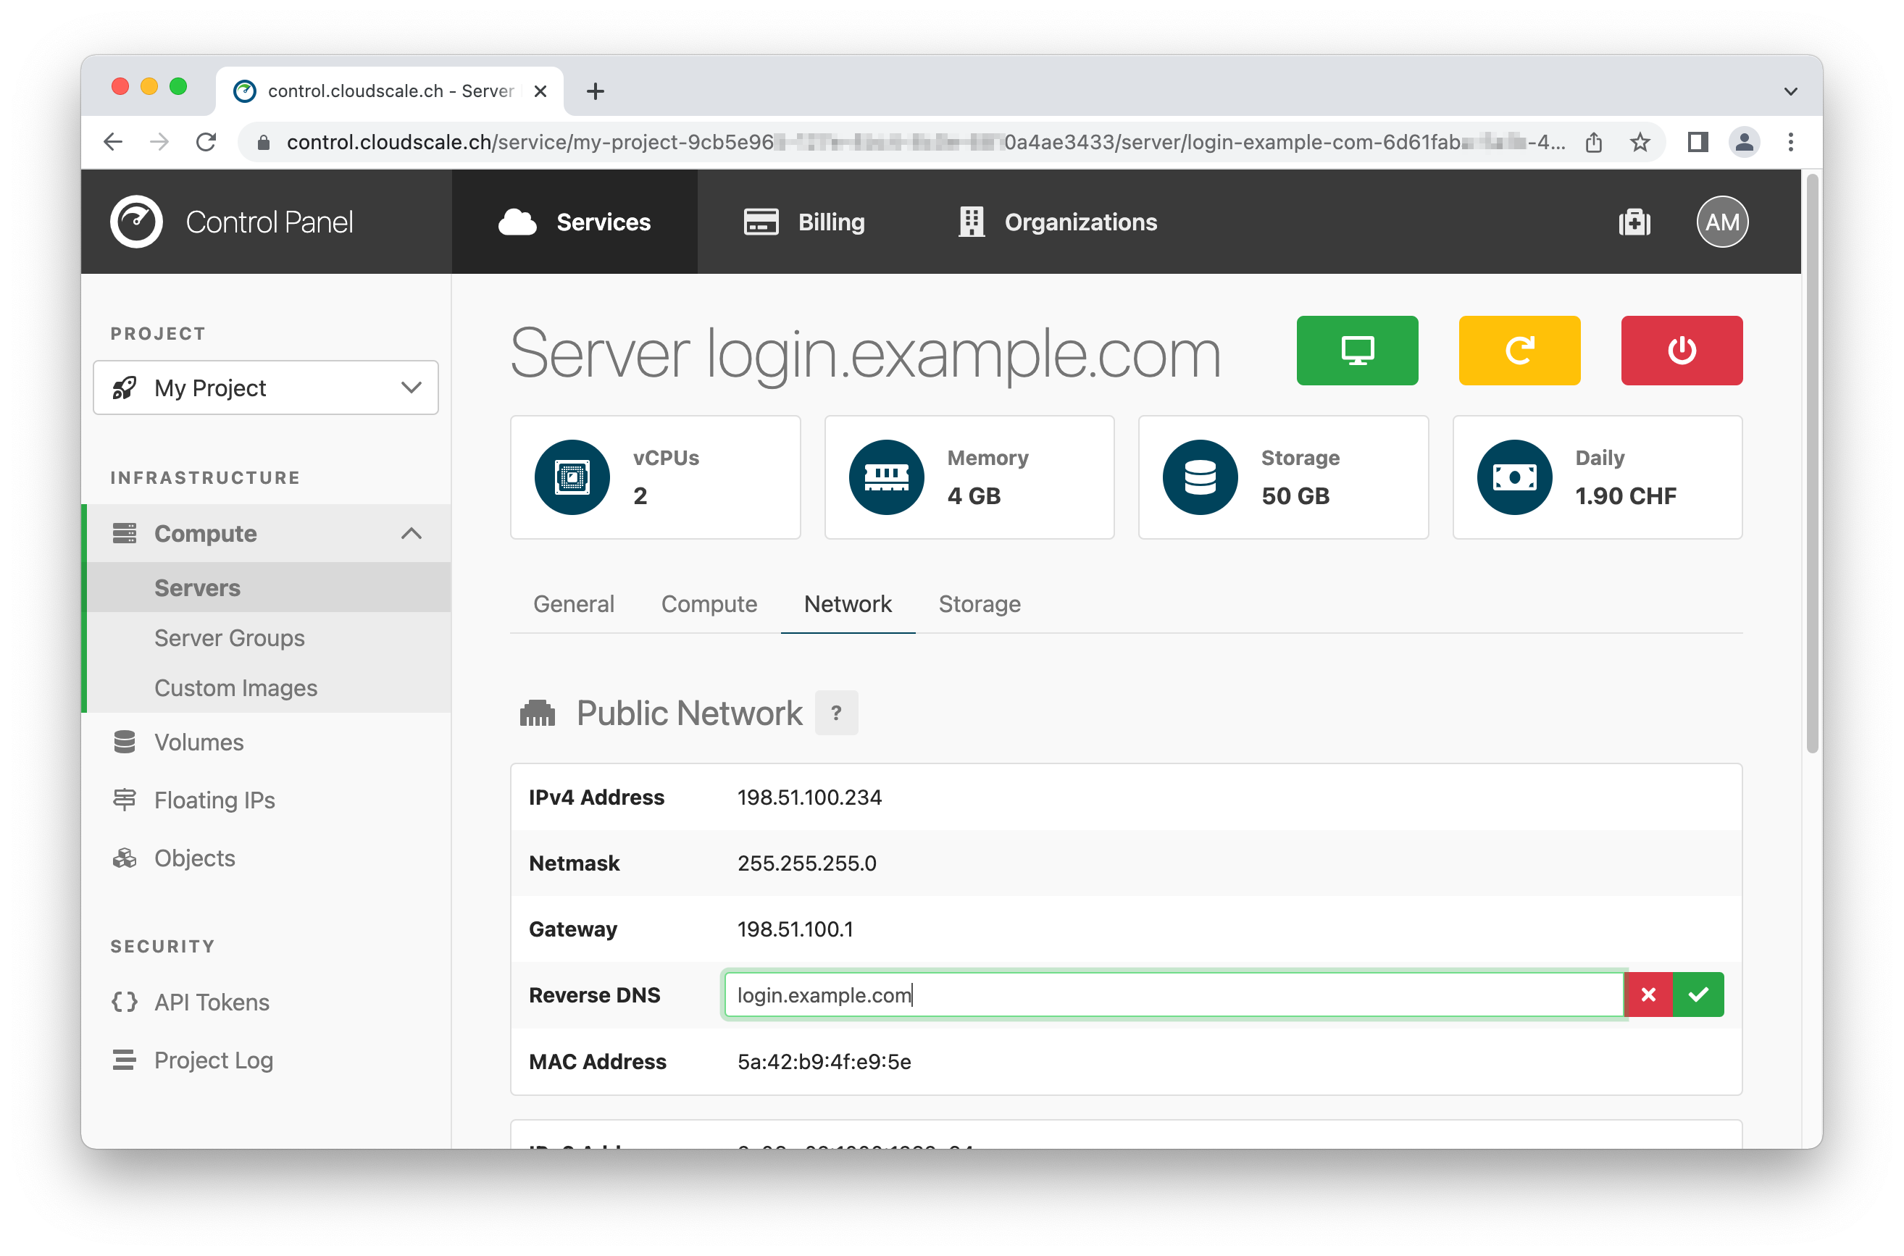Image resolution: width=1904 pixels, height=1256 pixels.
Task: Click the Daily 1.90 CHF value
Action: point(1625,496)
